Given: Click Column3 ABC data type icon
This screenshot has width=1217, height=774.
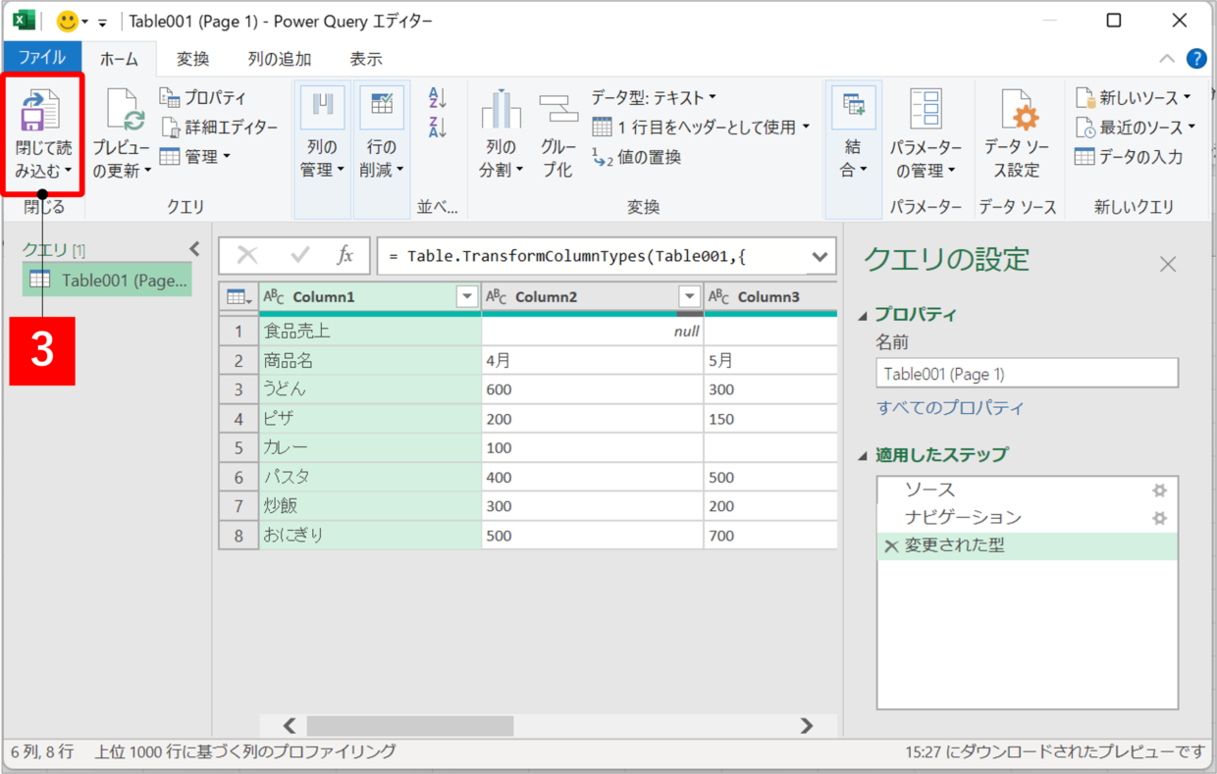Looking at the screenshot, I should (x=719, y=297).
